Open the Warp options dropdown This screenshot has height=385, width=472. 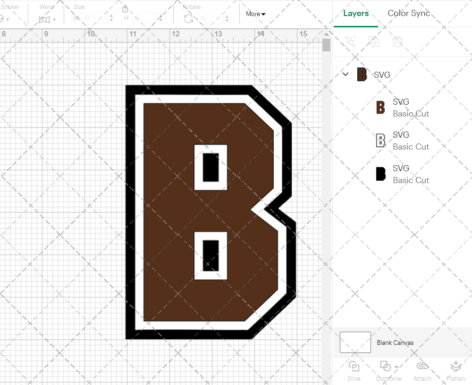point(53,20)
